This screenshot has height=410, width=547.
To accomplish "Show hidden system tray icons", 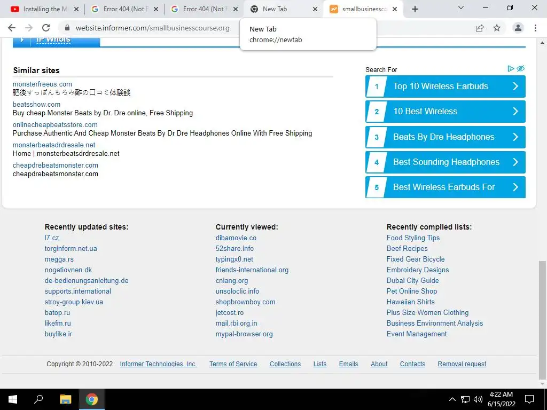I will pyautogui.click(x=452, y=399).
